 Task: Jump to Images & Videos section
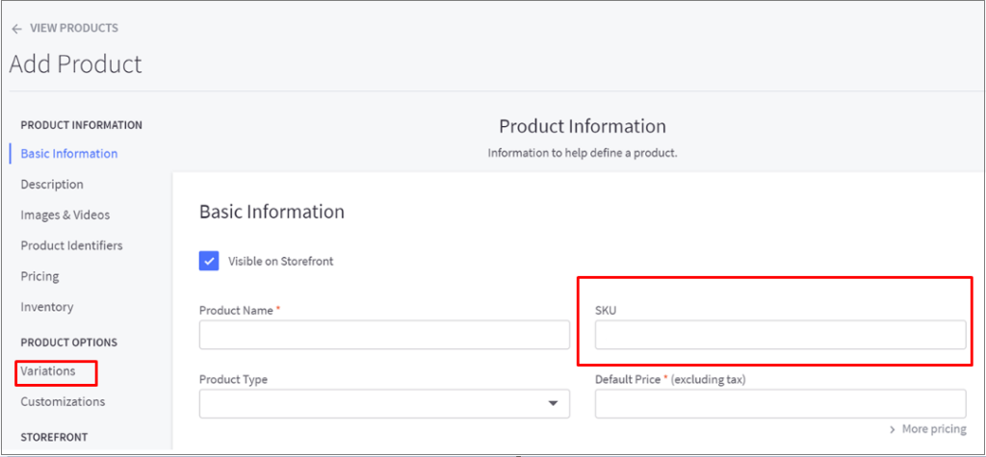click(65, 216)
